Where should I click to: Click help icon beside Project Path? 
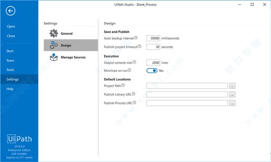pos(123,85)
